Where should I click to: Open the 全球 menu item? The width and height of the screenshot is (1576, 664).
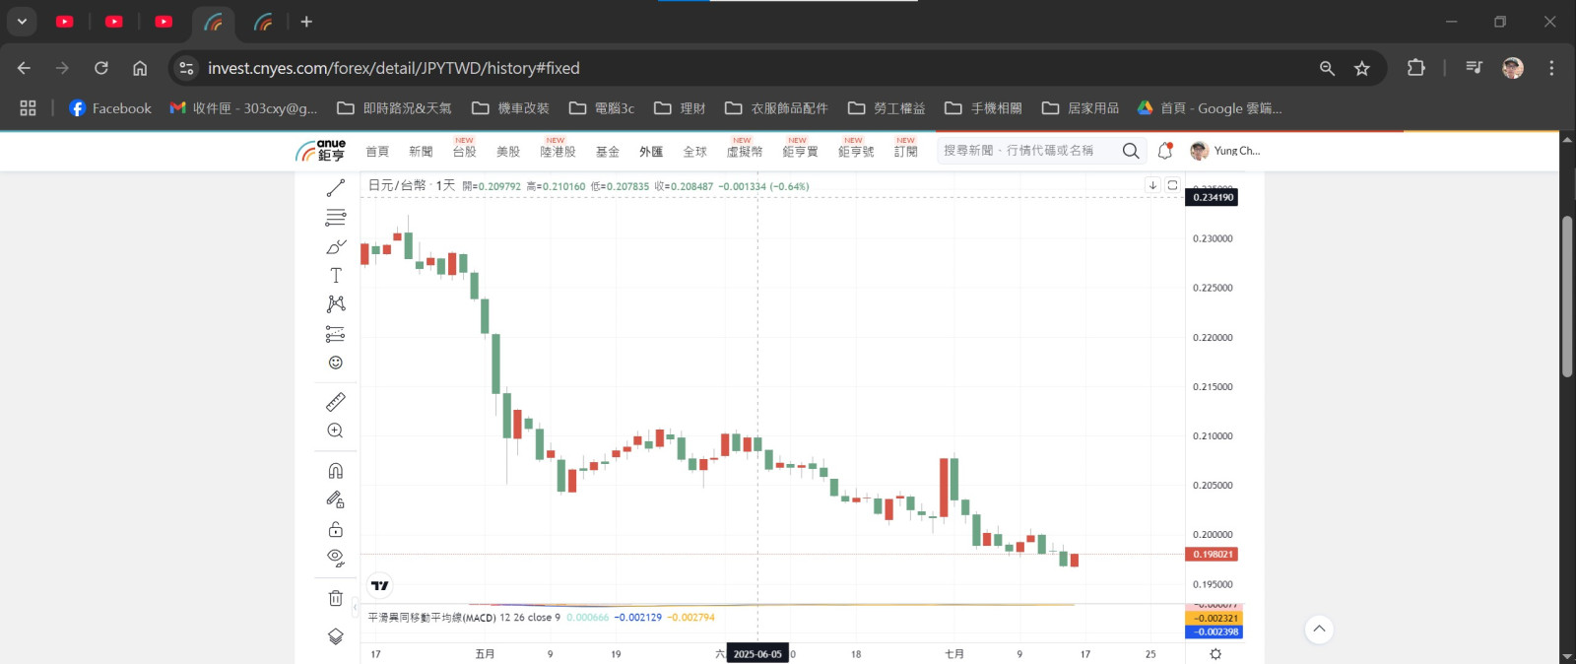[x=695, y=152]
